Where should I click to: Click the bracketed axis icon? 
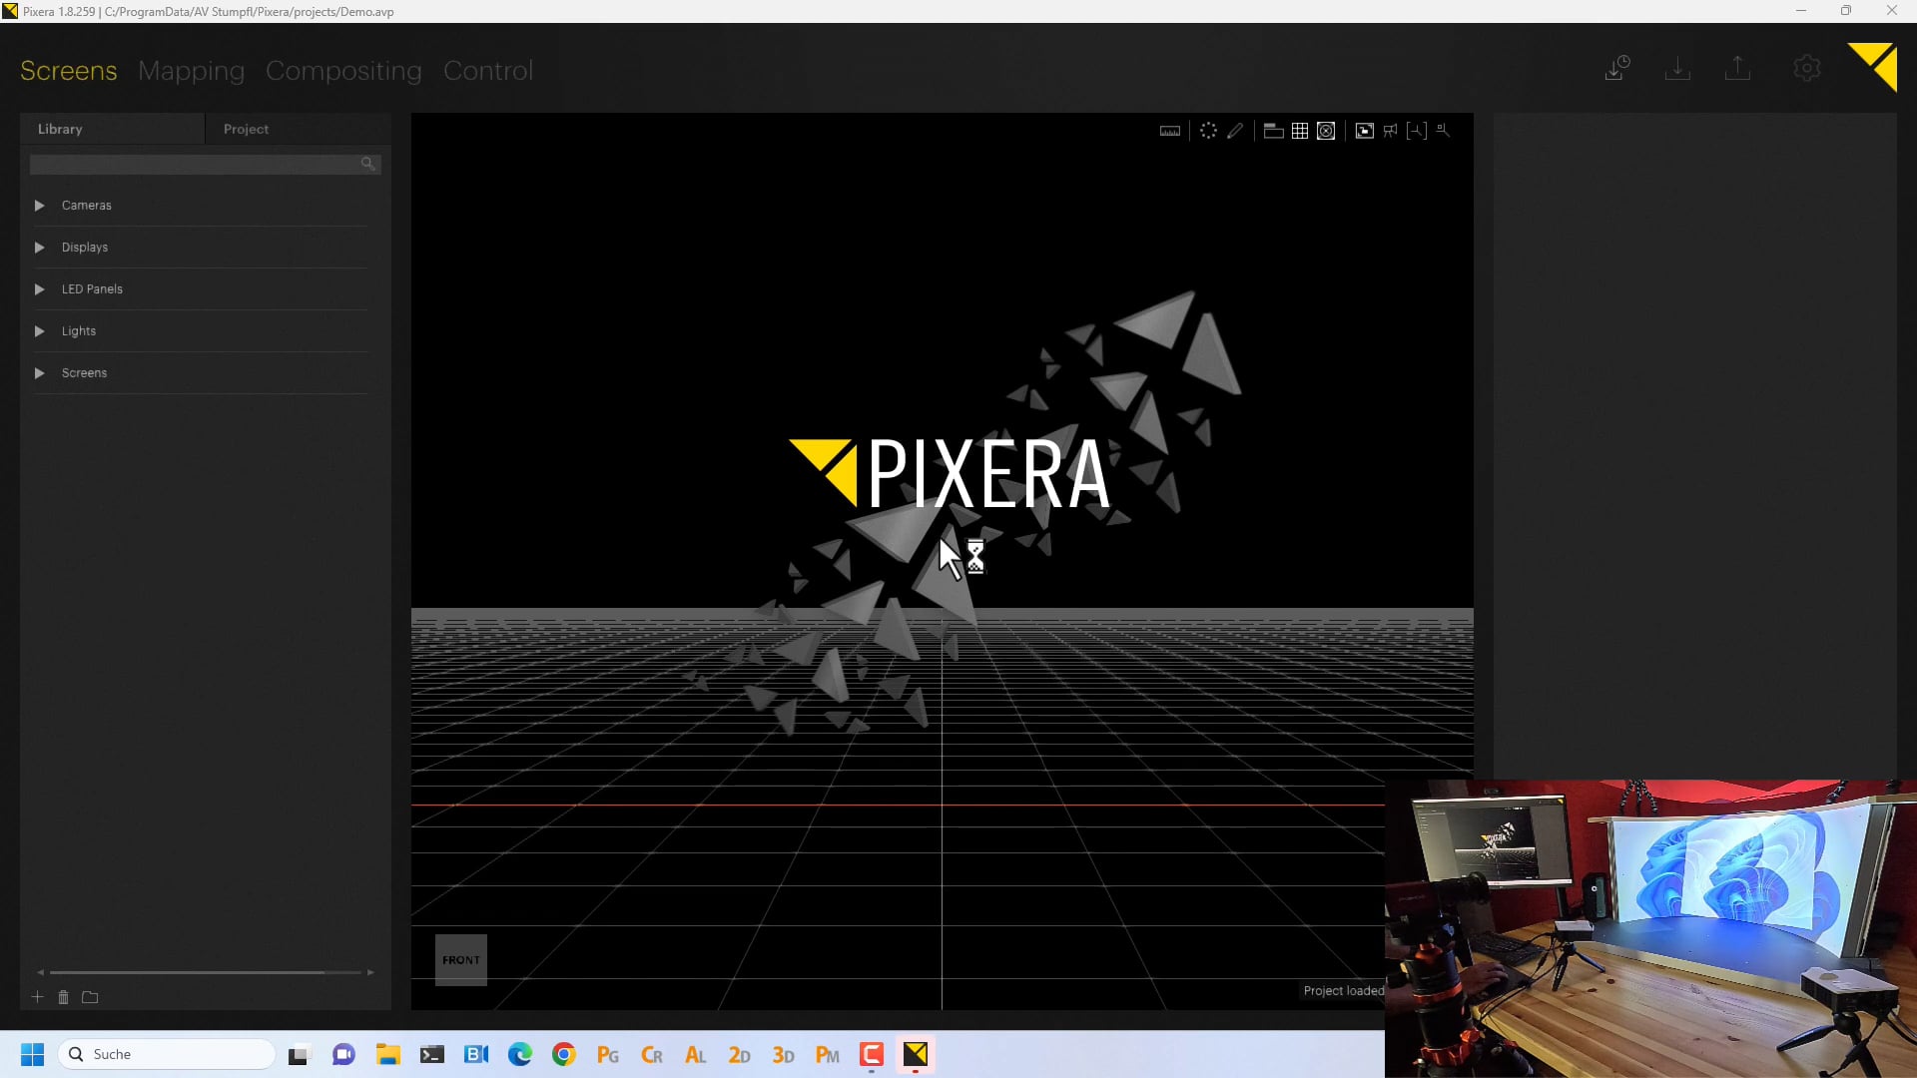tap(1416, 131)
